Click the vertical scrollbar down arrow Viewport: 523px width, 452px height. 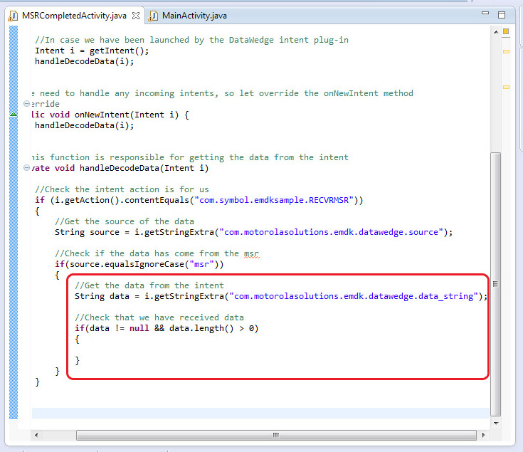(x=495, y=423)
